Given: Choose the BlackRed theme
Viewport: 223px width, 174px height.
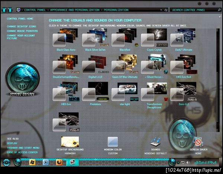Looking at the screenshot, I should tap(125, 40).
